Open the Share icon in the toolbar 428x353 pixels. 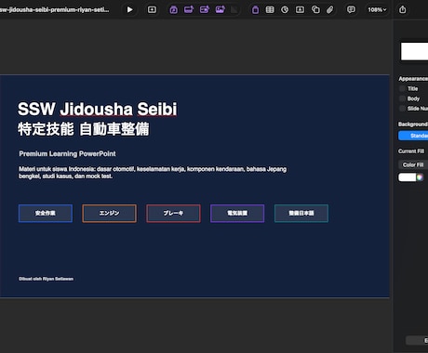(x=403, y=9)
